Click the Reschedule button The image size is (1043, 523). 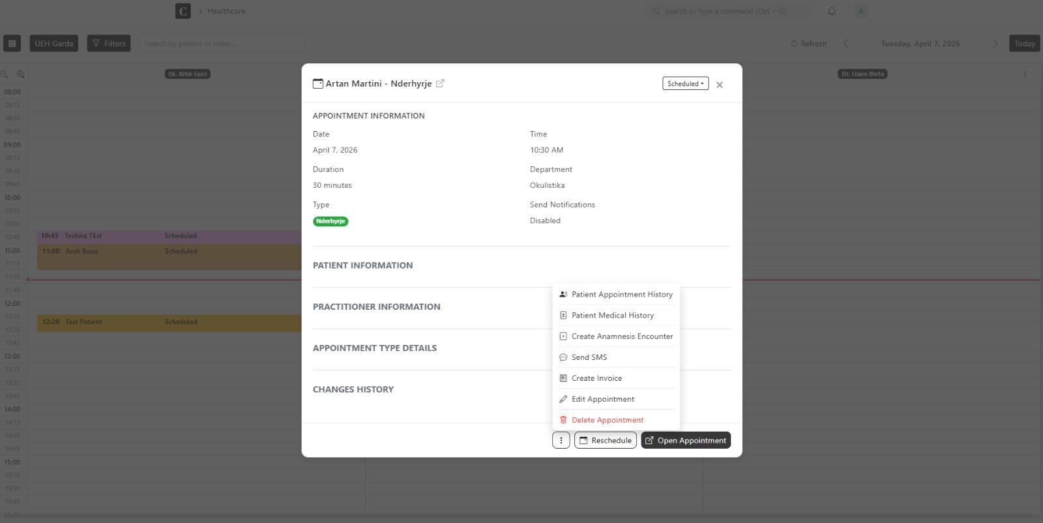[605, 440]
